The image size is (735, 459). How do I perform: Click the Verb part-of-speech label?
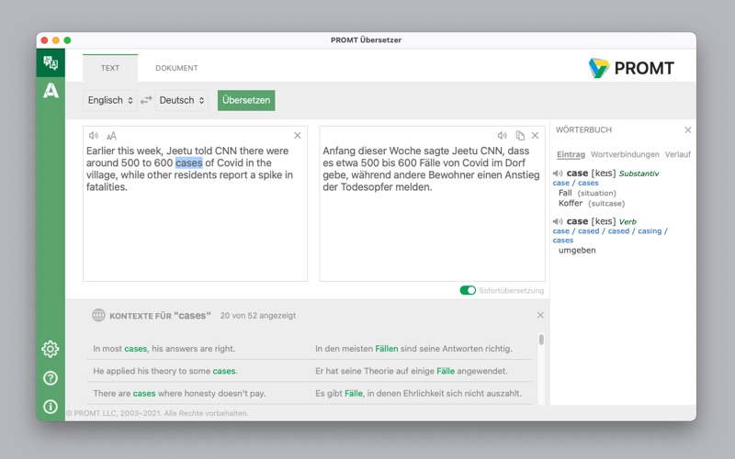628,222
